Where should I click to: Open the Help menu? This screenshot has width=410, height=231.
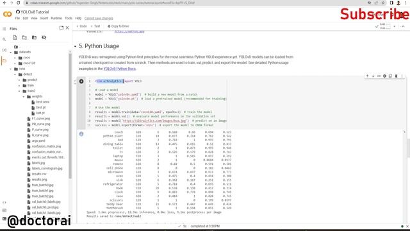78,19
